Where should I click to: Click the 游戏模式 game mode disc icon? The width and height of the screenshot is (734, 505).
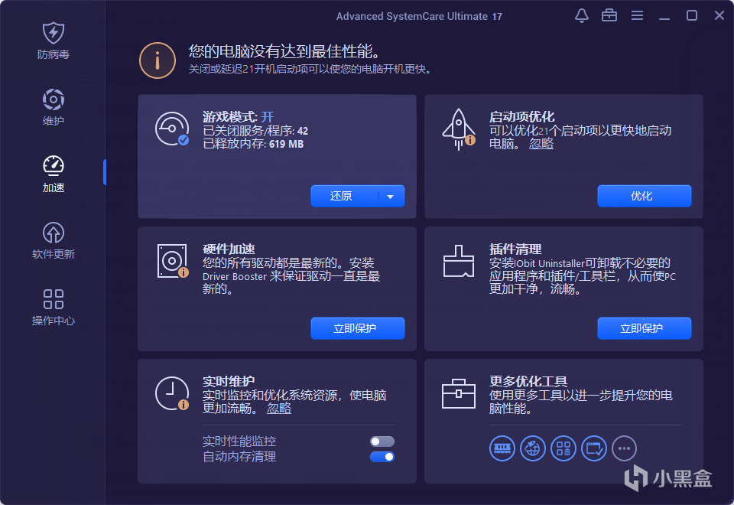[x=172, y=129]
